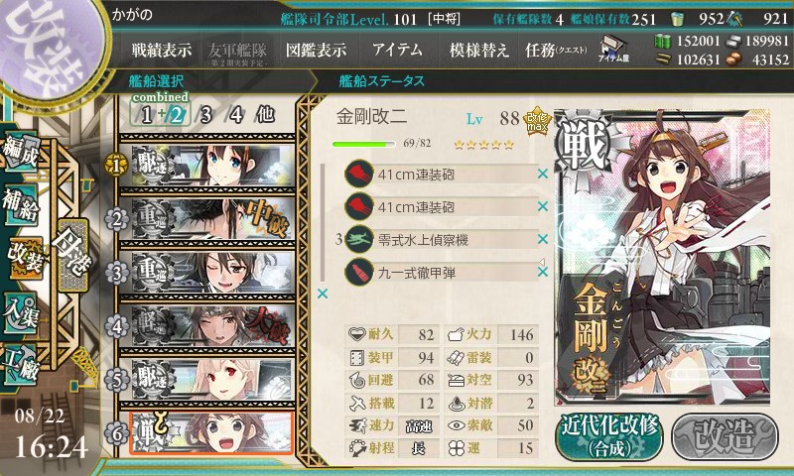Viewport: 794px width, 476px height.
Task: Click the 近代化改修(合成) modernization button
Action: pyautogui.click(x=609, y=437)
